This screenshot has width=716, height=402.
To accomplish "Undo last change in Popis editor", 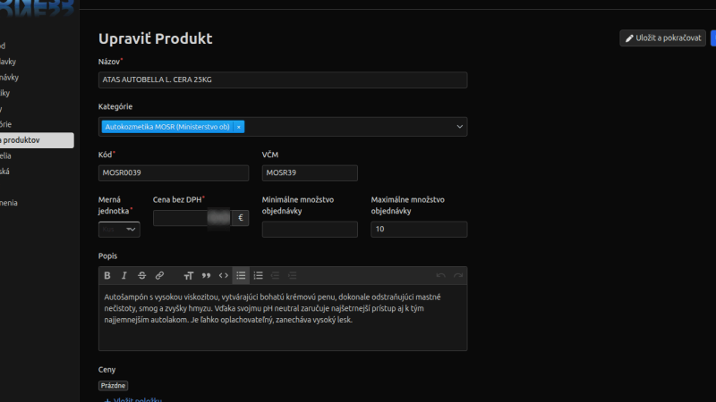I will pyautogui.click(x=440, y=275).
